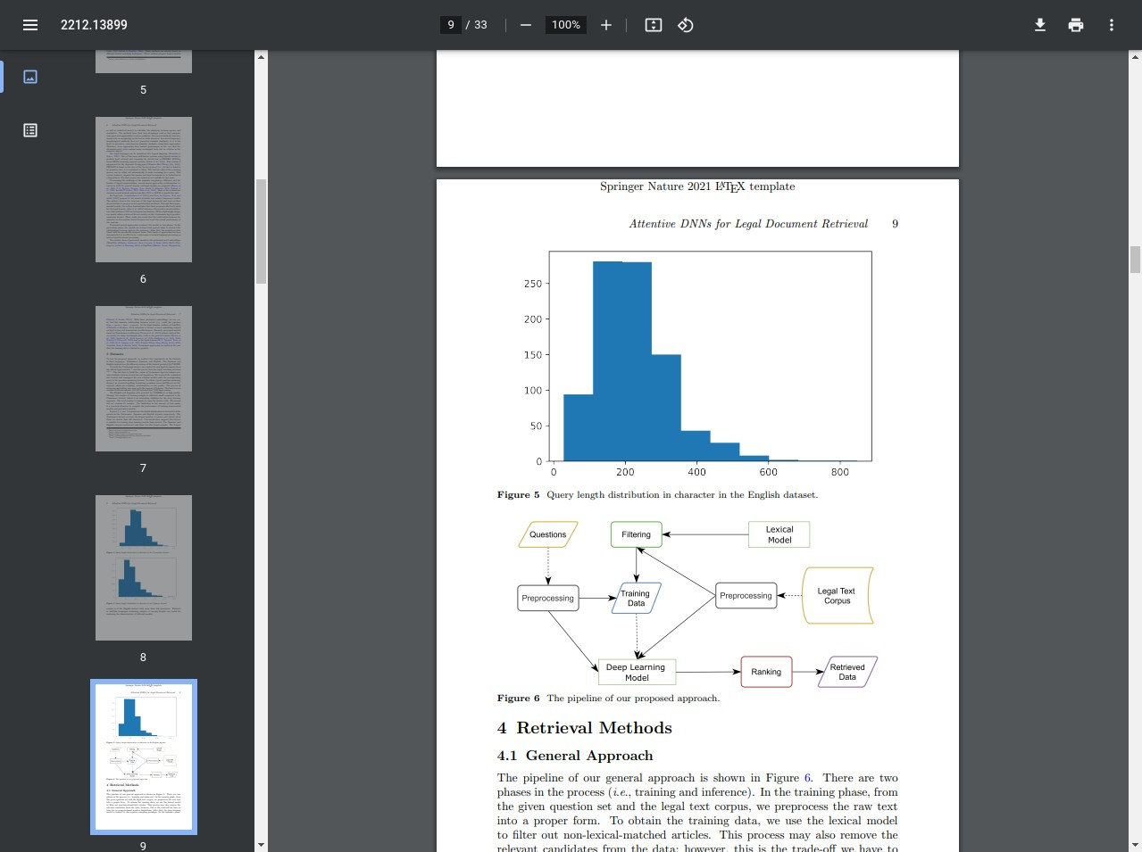This screenshot has height=852, width=1142.
Task: Click the 'Training Data' diagram box
Action: coord(637,598)
